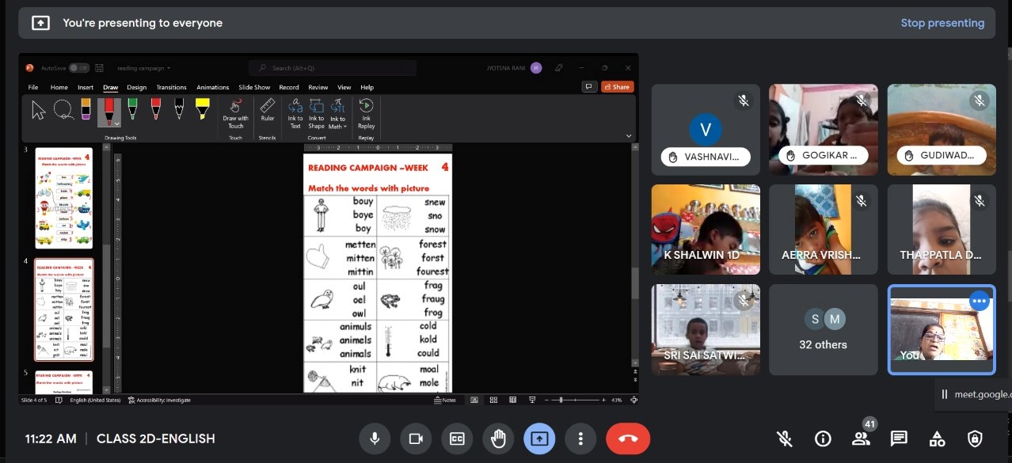Image resolution: width=1012 pixels, height=463 pixels.
Task: Switch to Reading View
Action: point(512,400)
